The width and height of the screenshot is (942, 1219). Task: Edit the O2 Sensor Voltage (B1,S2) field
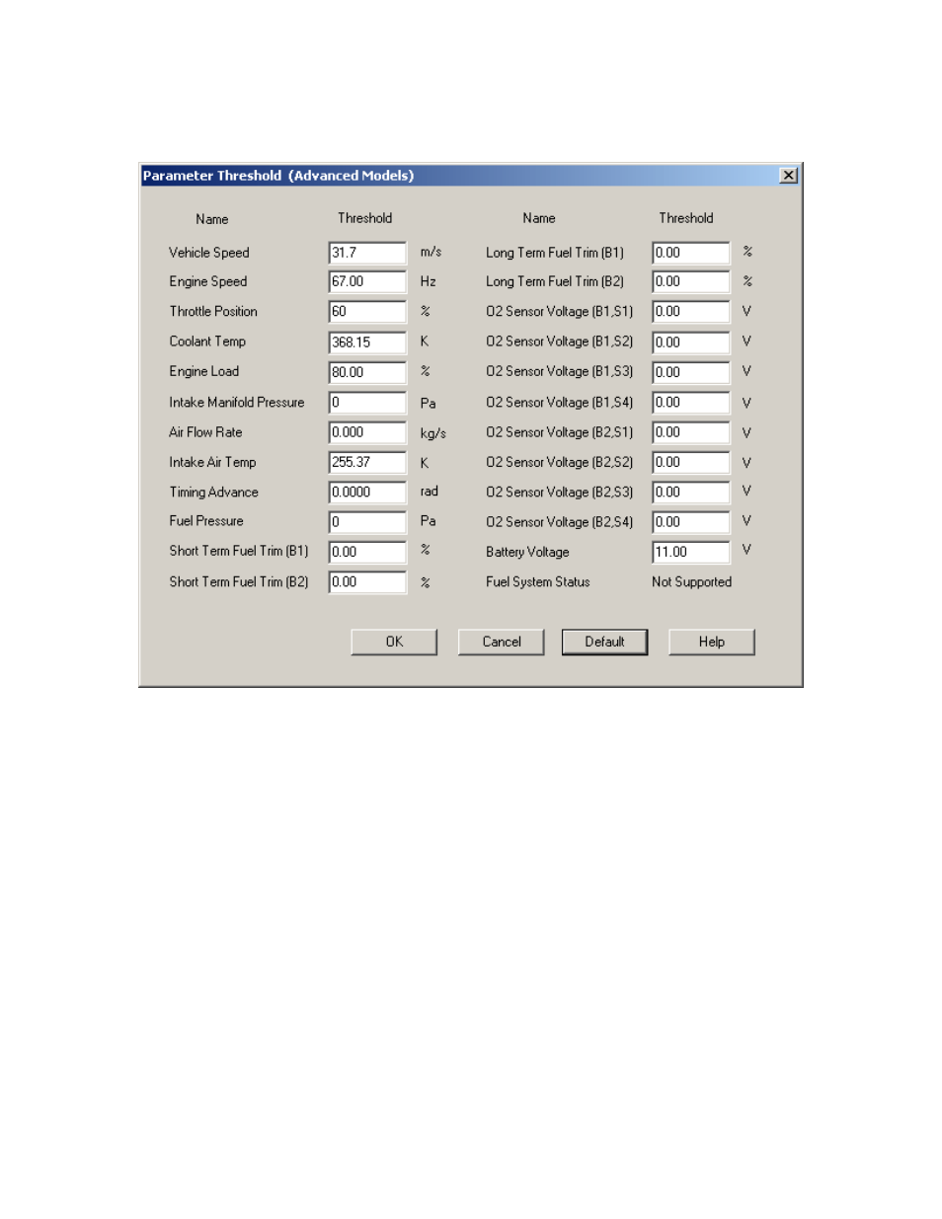691,343
